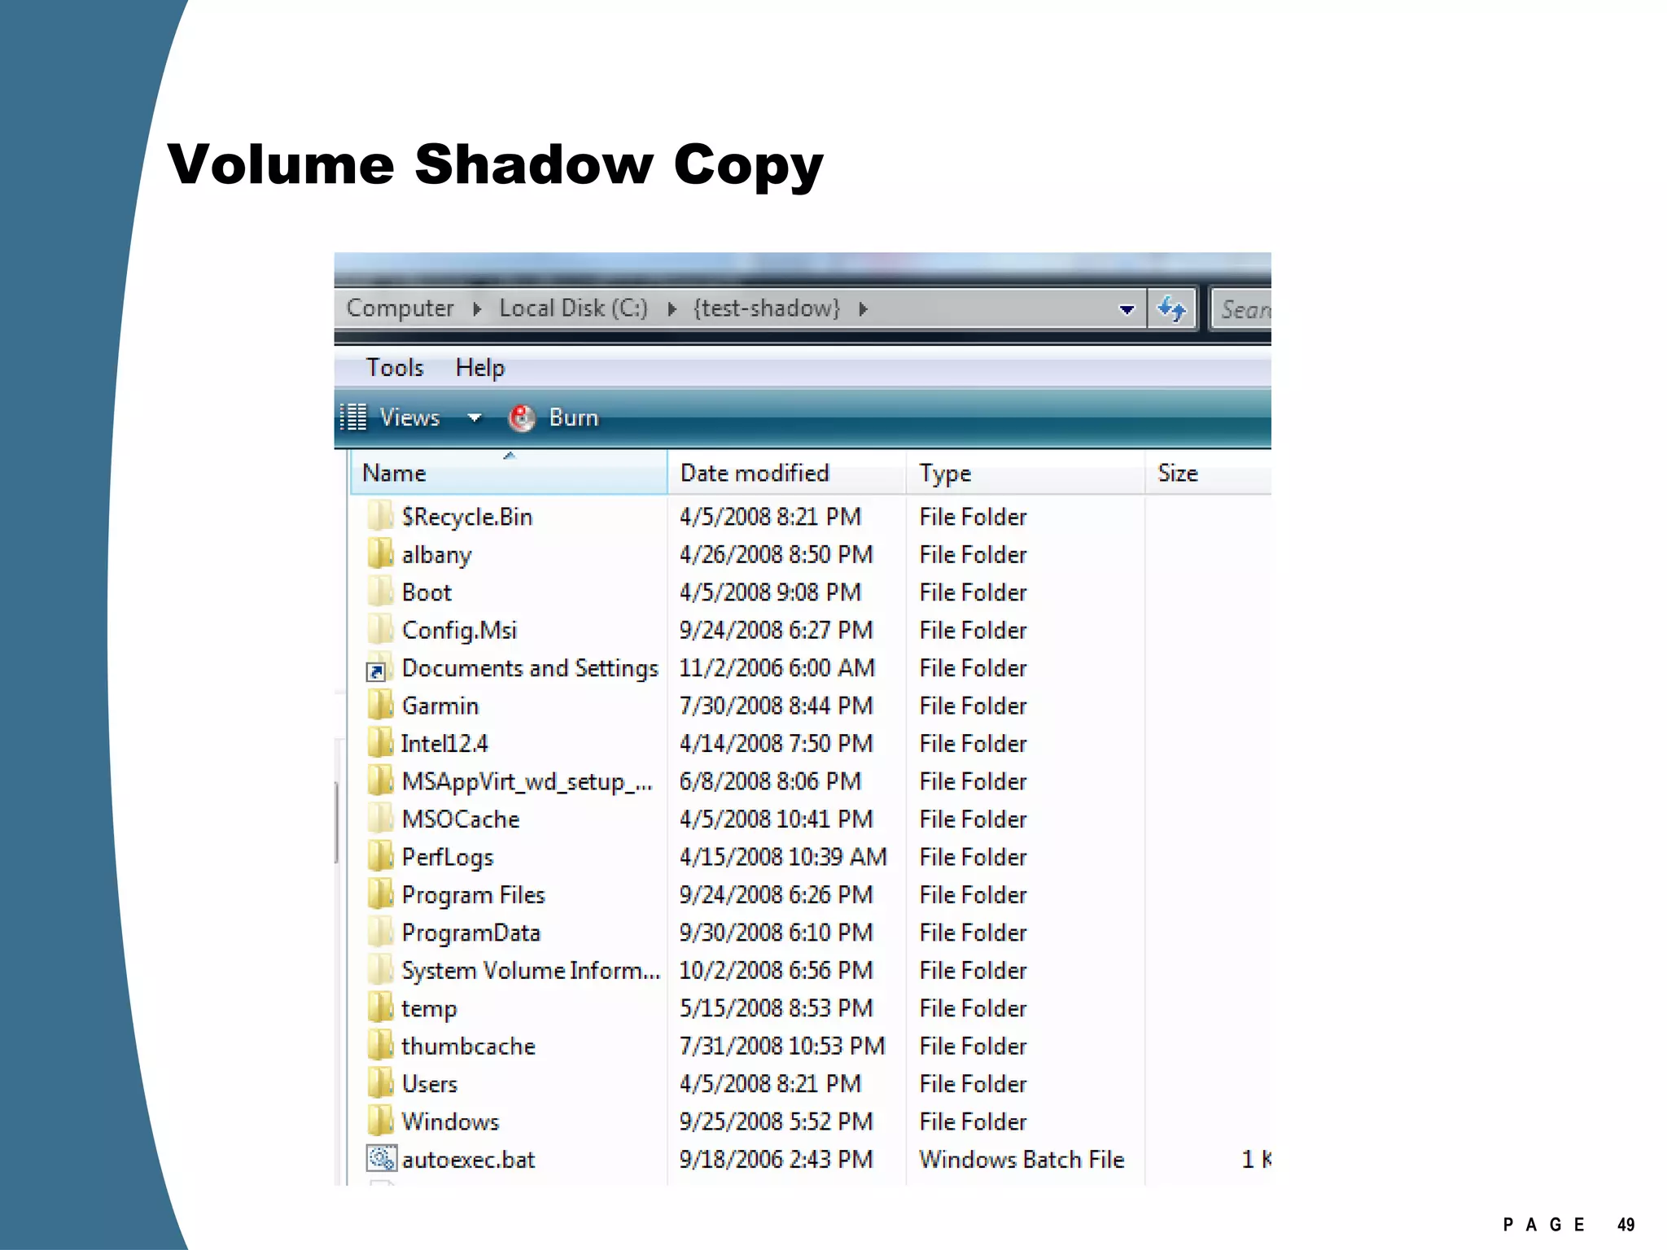Click the {test-shadow} breadcrumb segment
Image resolution: width=1667 pixels, height=1250 pixels.
tap(766, 308)
